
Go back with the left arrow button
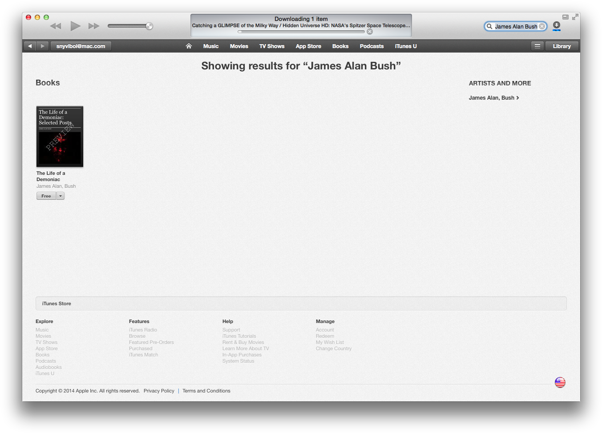(30, 46)
